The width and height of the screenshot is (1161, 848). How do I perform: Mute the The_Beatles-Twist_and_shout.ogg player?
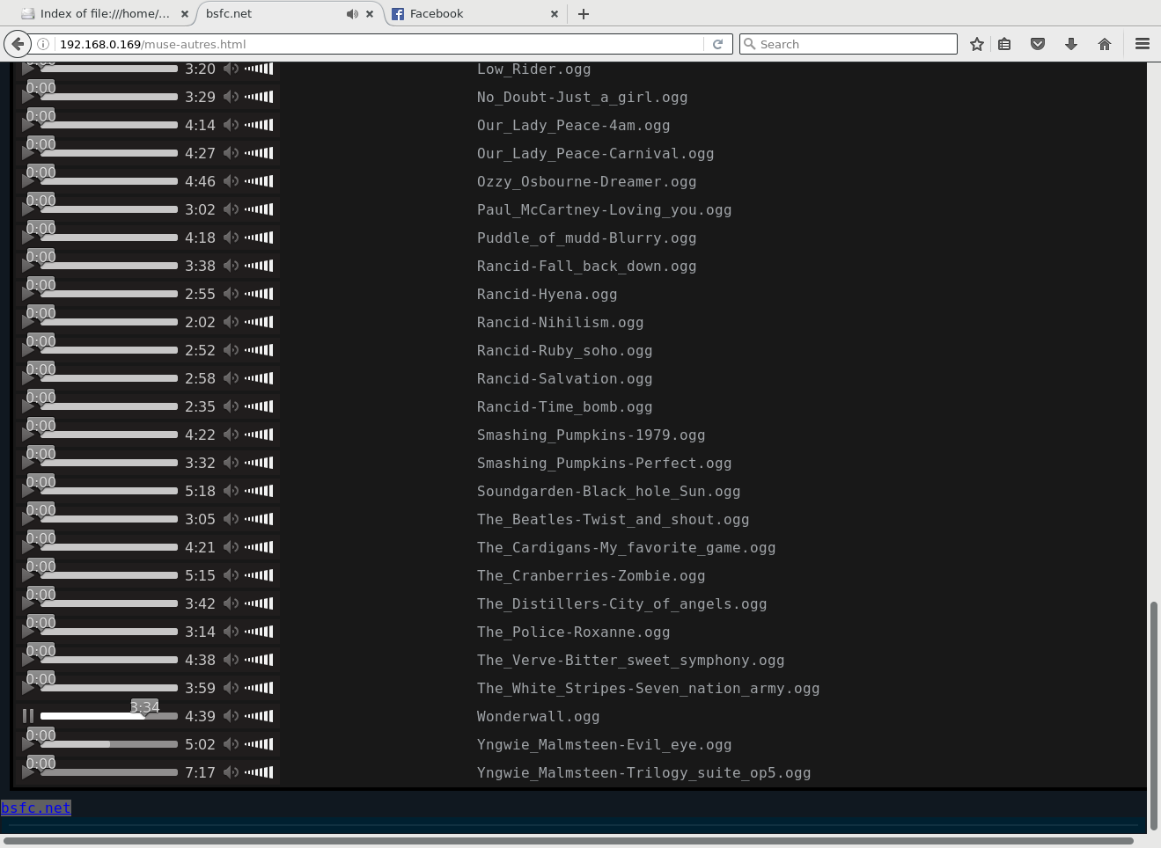[x=231, y=519]
